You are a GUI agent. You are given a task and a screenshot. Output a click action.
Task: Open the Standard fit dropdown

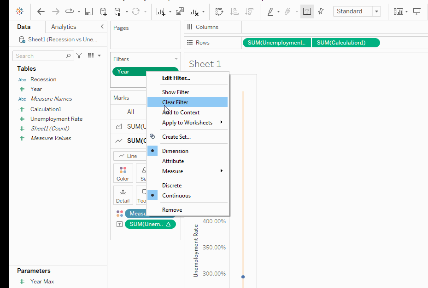point(376,11)
